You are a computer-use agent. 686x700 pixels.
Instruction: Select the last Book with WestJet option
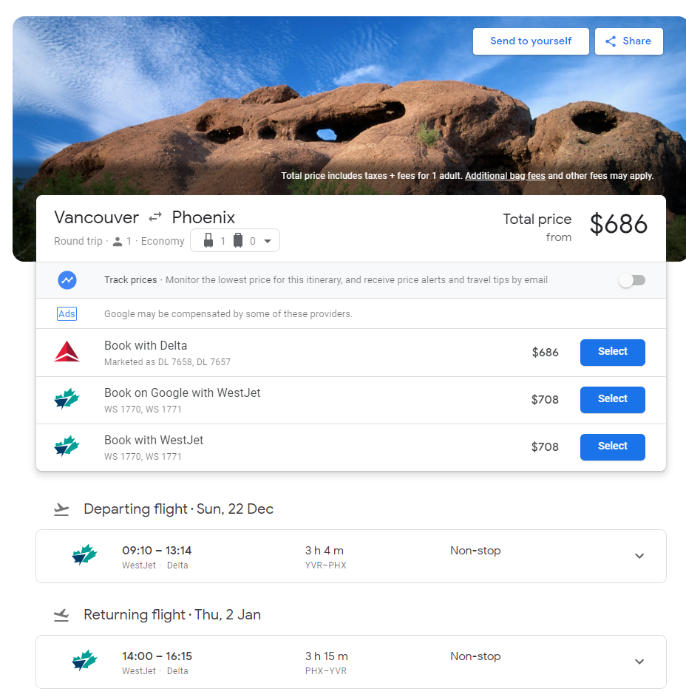[x=612, y=447]
